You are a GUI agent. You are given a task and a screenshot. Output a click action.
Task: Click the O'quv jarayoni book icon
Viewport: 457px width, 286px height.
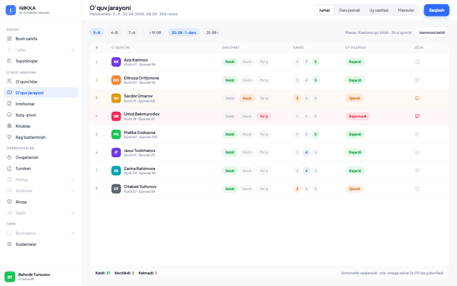pos(10,93)
